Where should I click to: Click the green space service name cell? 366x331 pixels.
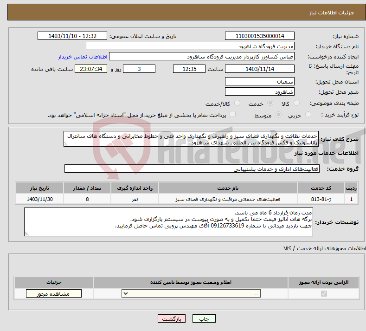click(228, 199)
